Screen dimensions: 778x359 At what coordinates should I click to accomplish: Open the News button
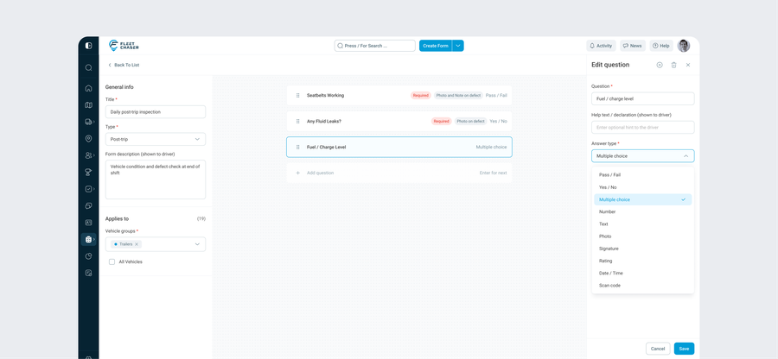[x=633, y=46]
